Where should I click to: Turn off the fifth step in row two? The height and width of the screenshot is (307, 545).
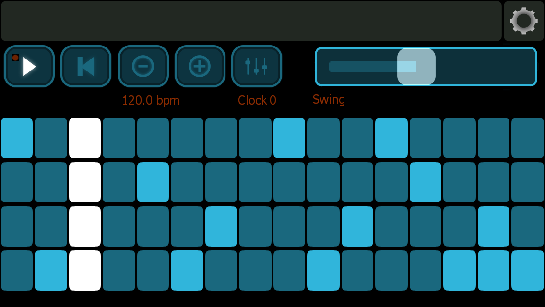(x=153, y=182)
